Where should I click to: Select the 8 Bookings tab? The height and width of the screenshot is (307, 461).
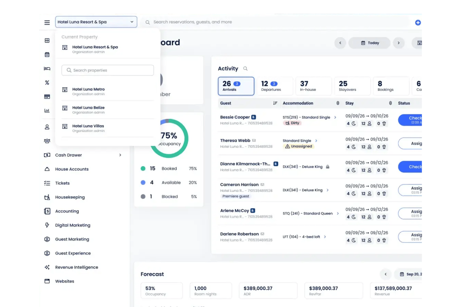pyautogui.click(x=391, y=86)
